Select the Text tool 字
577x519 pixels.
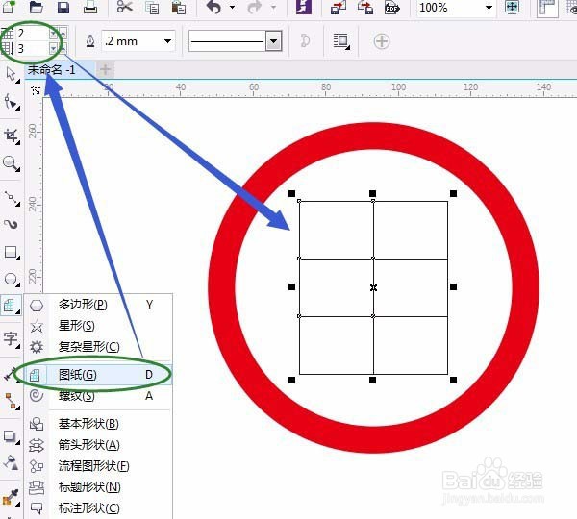(x=11, y=338)
